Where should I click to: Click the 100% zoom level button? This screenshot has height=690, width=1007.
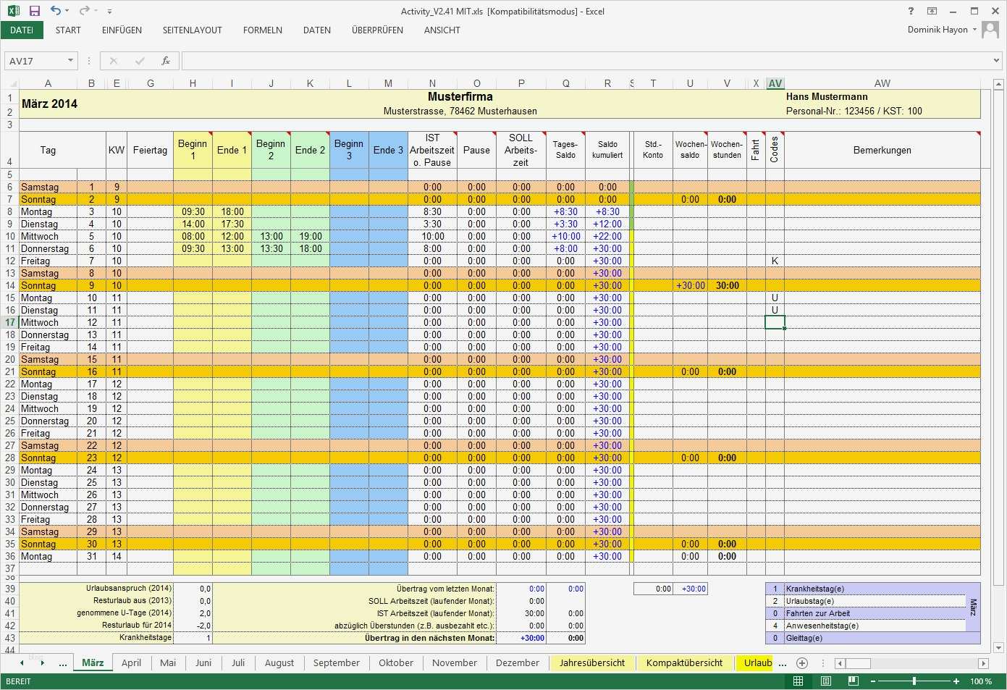coord(981,681)
